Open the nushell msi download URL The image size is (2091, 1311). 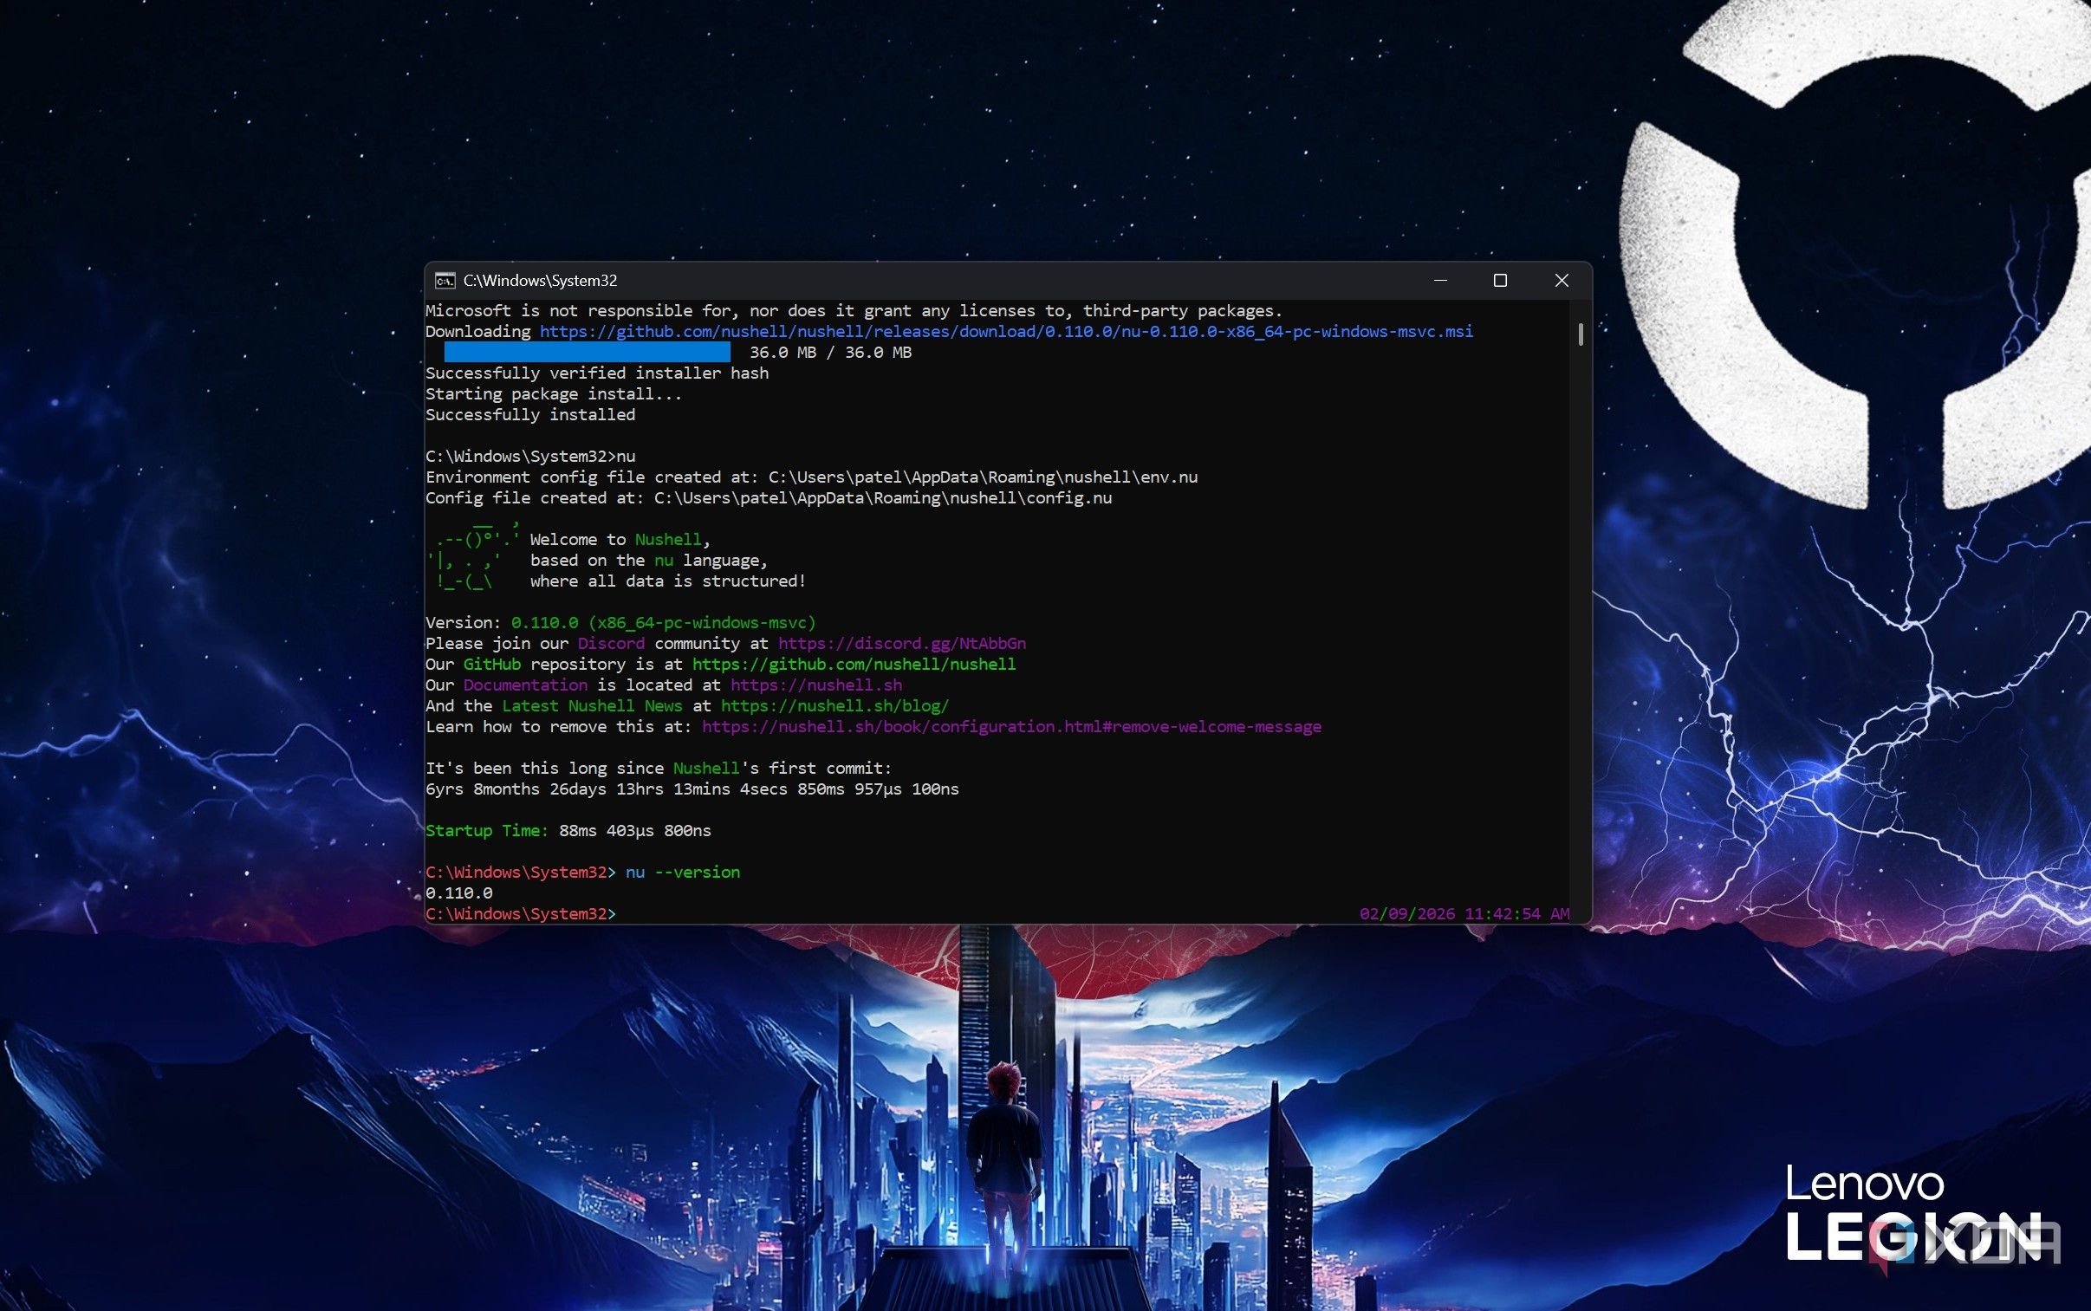point(1005,331)
